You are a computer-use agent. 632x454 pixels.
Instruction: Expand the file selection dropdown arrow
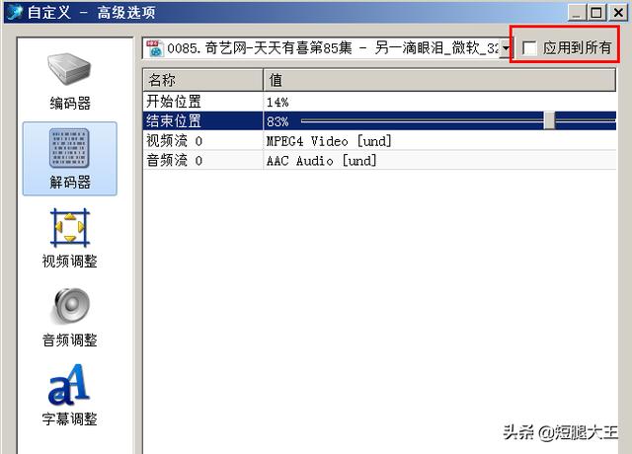(505, 48)
